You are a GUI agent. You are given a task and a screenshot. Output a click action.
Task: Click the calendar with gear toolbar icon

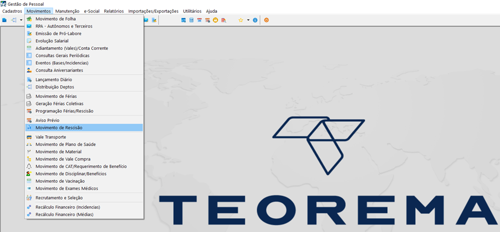tap(207, 20)
